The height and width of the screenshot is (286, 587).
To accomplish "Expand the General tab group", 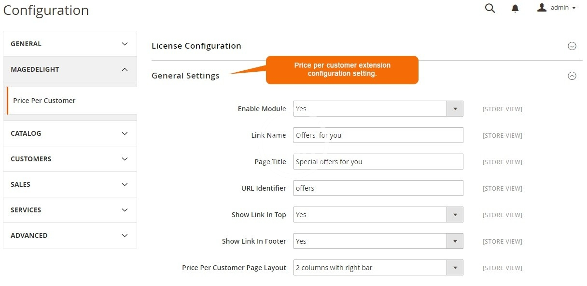I will tap(70, 44).
